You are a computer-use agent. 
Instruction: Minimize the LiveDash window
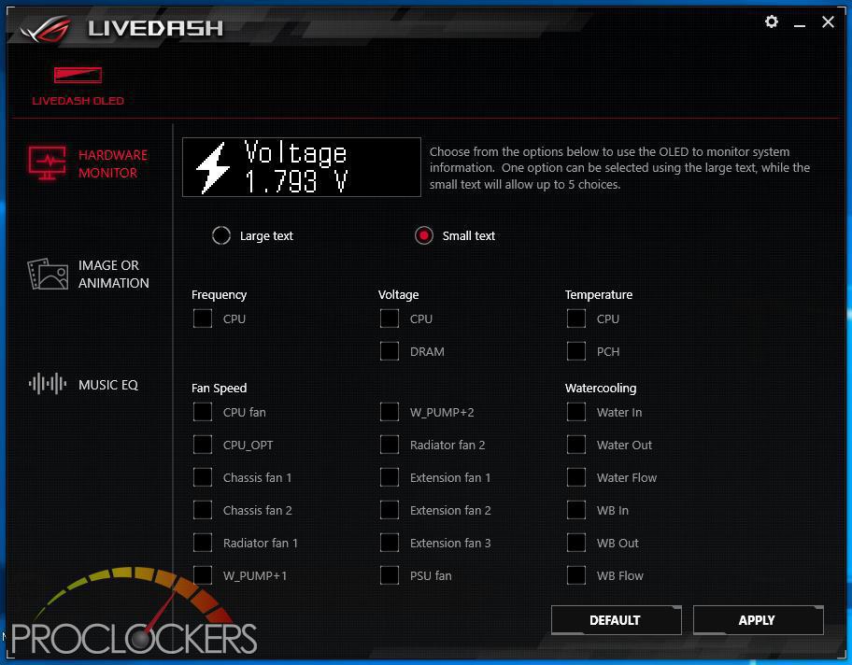(800, 24)
